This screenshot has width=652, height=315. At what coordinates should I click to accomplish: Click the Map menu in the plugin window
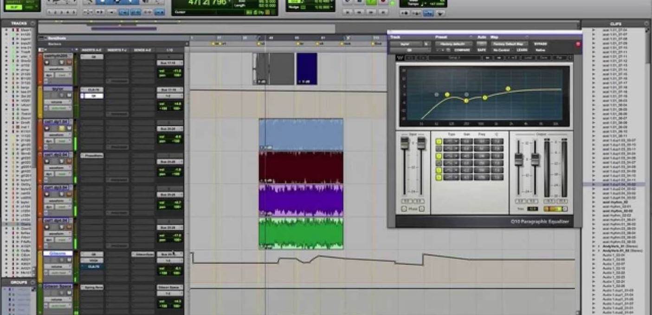pyautogui.click(x=494, y=37)
